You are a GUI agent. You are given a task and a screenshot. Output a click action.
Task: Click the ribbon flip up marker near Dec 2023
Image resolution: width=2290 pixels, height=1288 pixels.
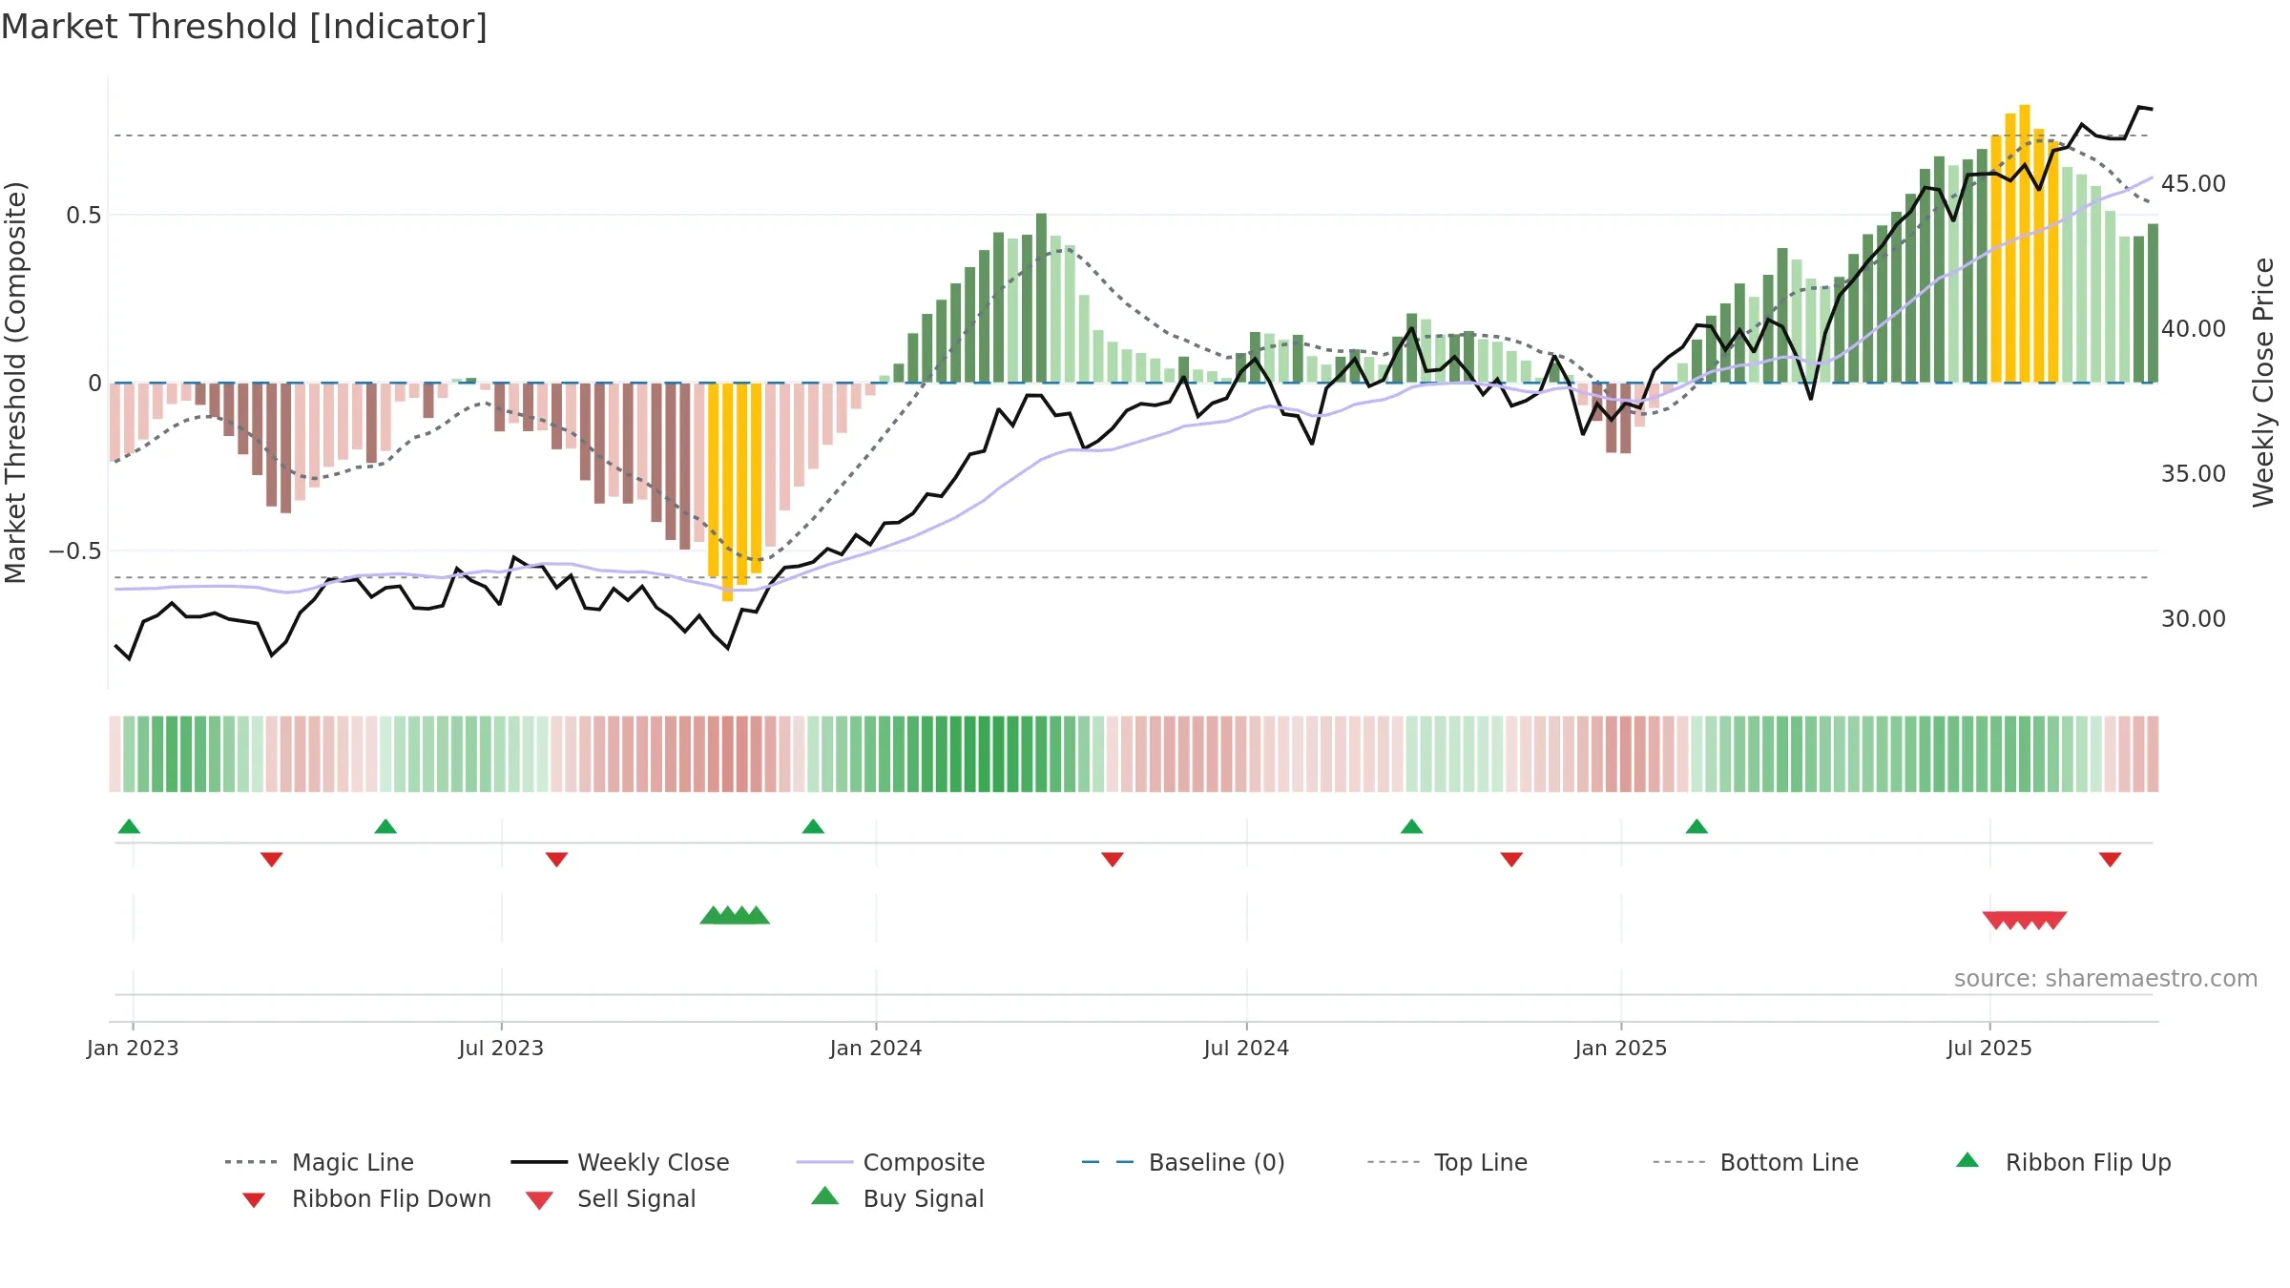[813, 826]
